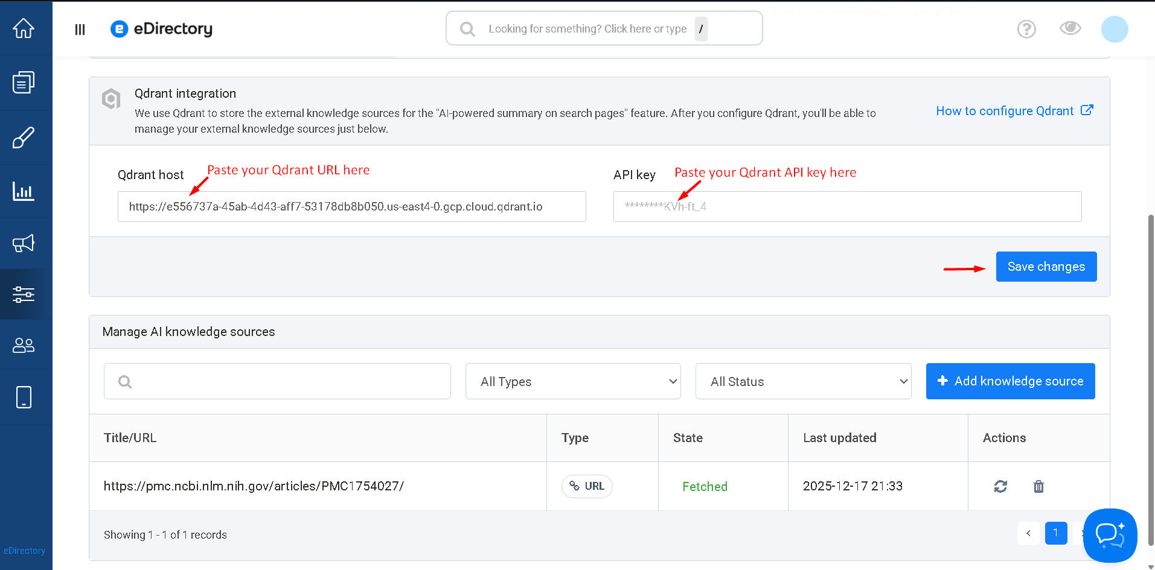Delete the PMC1754027 knowledge source
The width and height of the screenshot is (1155, 570).
(x=1038, y=486)
